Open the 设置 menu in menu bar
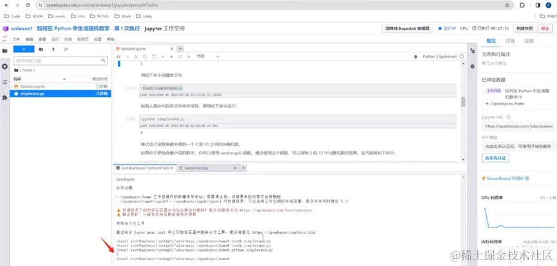The height and width of the screenshot is (266, 557). (x=98, y=39)
